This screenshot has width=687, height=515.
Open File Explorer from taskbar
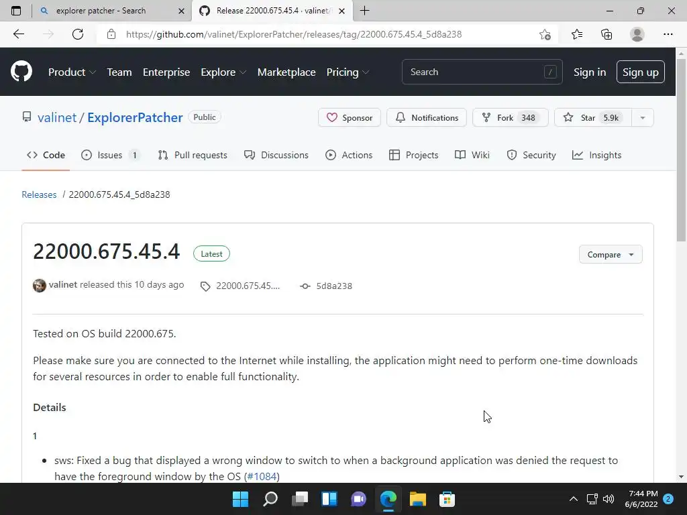click(417, 499)
